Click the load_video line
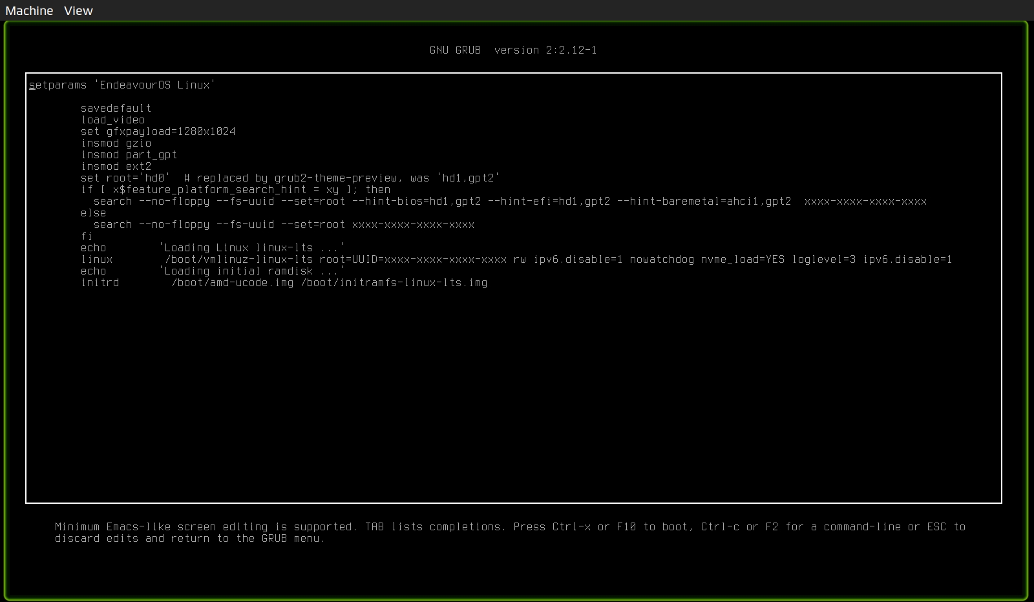 (x=112, y=119)
